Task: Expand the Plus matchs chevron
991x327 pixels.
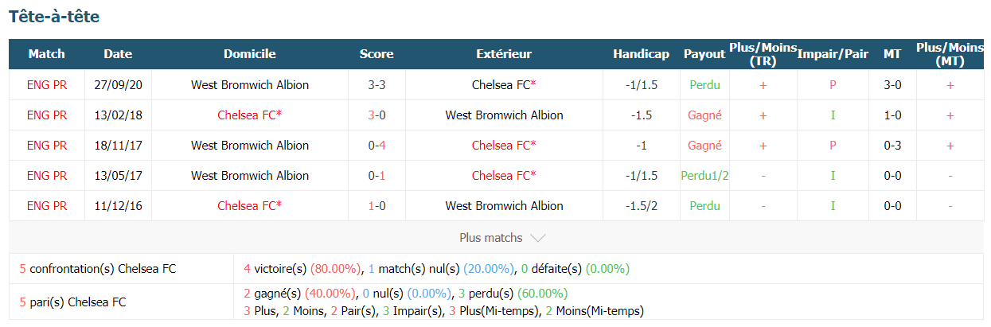Action: point(537,238)
